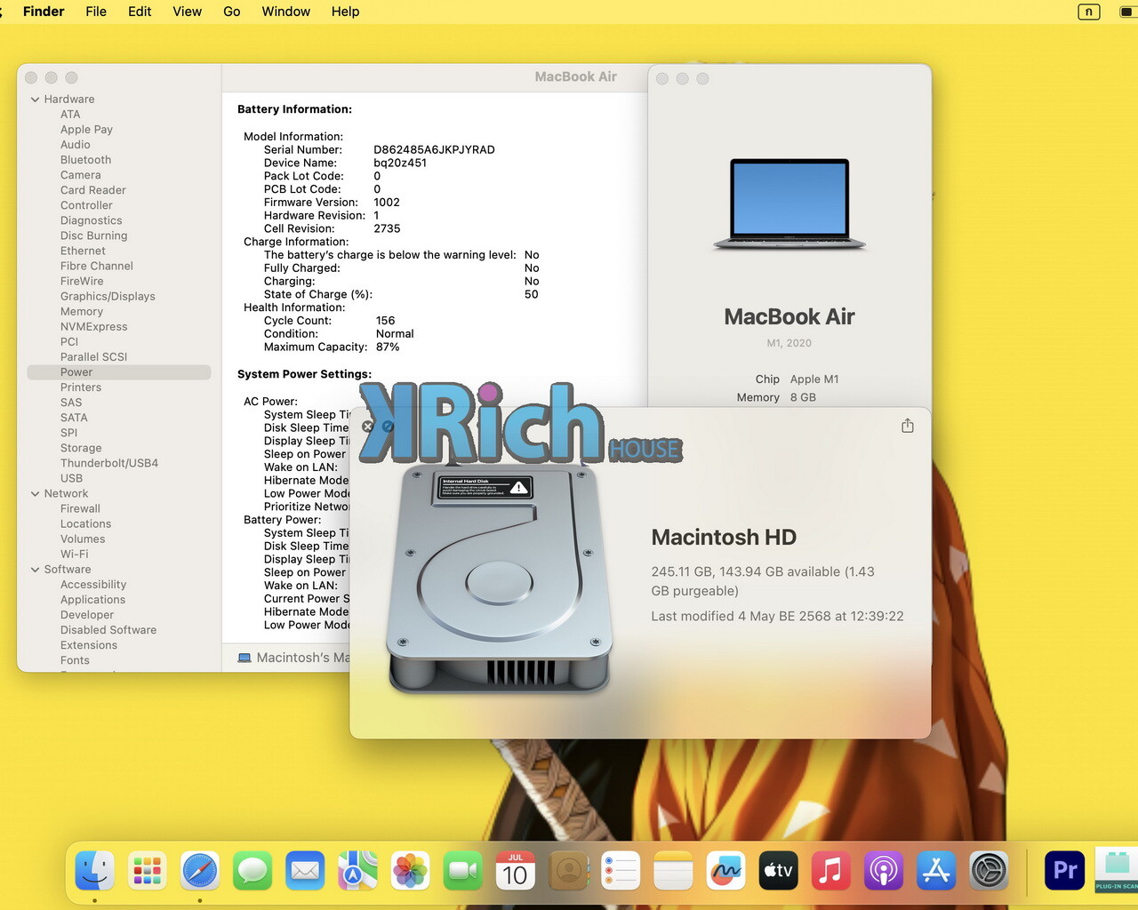Open the Thai input source menu
The image size is (1138, 910).
coord(1089,12)
